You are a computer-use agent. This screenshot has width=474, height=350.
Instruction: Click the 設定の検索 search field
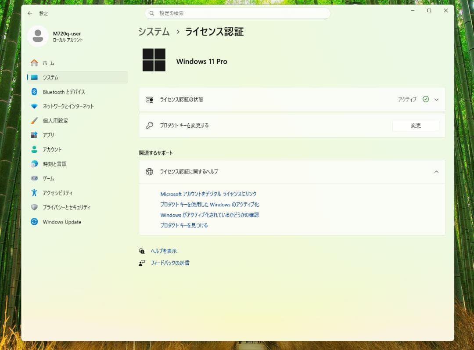coord(237,13)
